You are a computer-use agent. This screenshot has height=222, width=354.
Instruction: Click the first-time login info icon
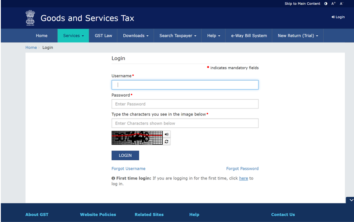tap(113, 178)
